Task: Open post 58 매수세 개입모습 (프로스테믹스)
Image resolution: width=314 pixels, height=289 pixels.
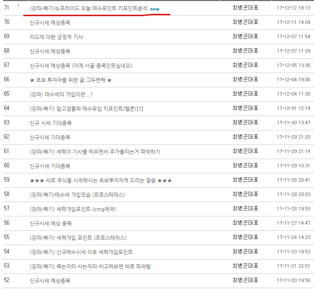Action: [x=78, y=195]
